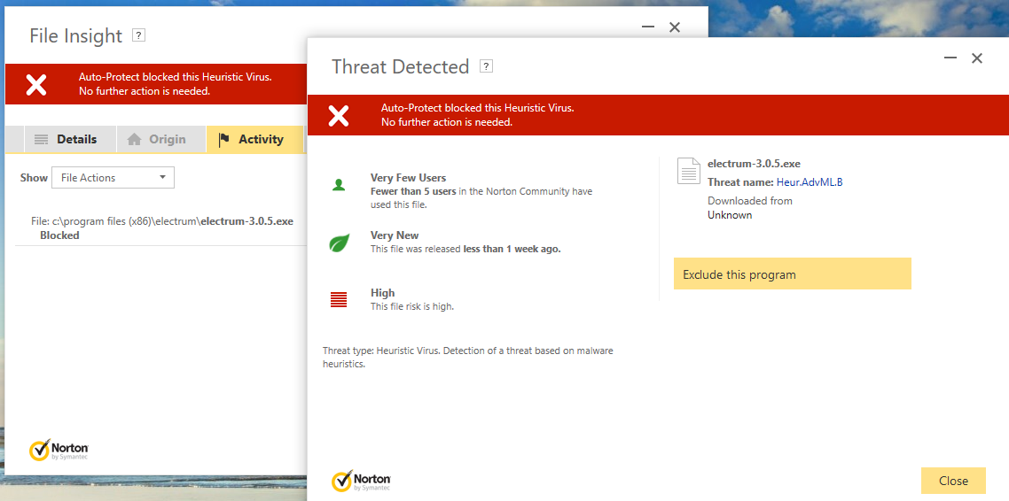
Task: Click 'Unknown' download source text
Action: click(x=730, y=215)
